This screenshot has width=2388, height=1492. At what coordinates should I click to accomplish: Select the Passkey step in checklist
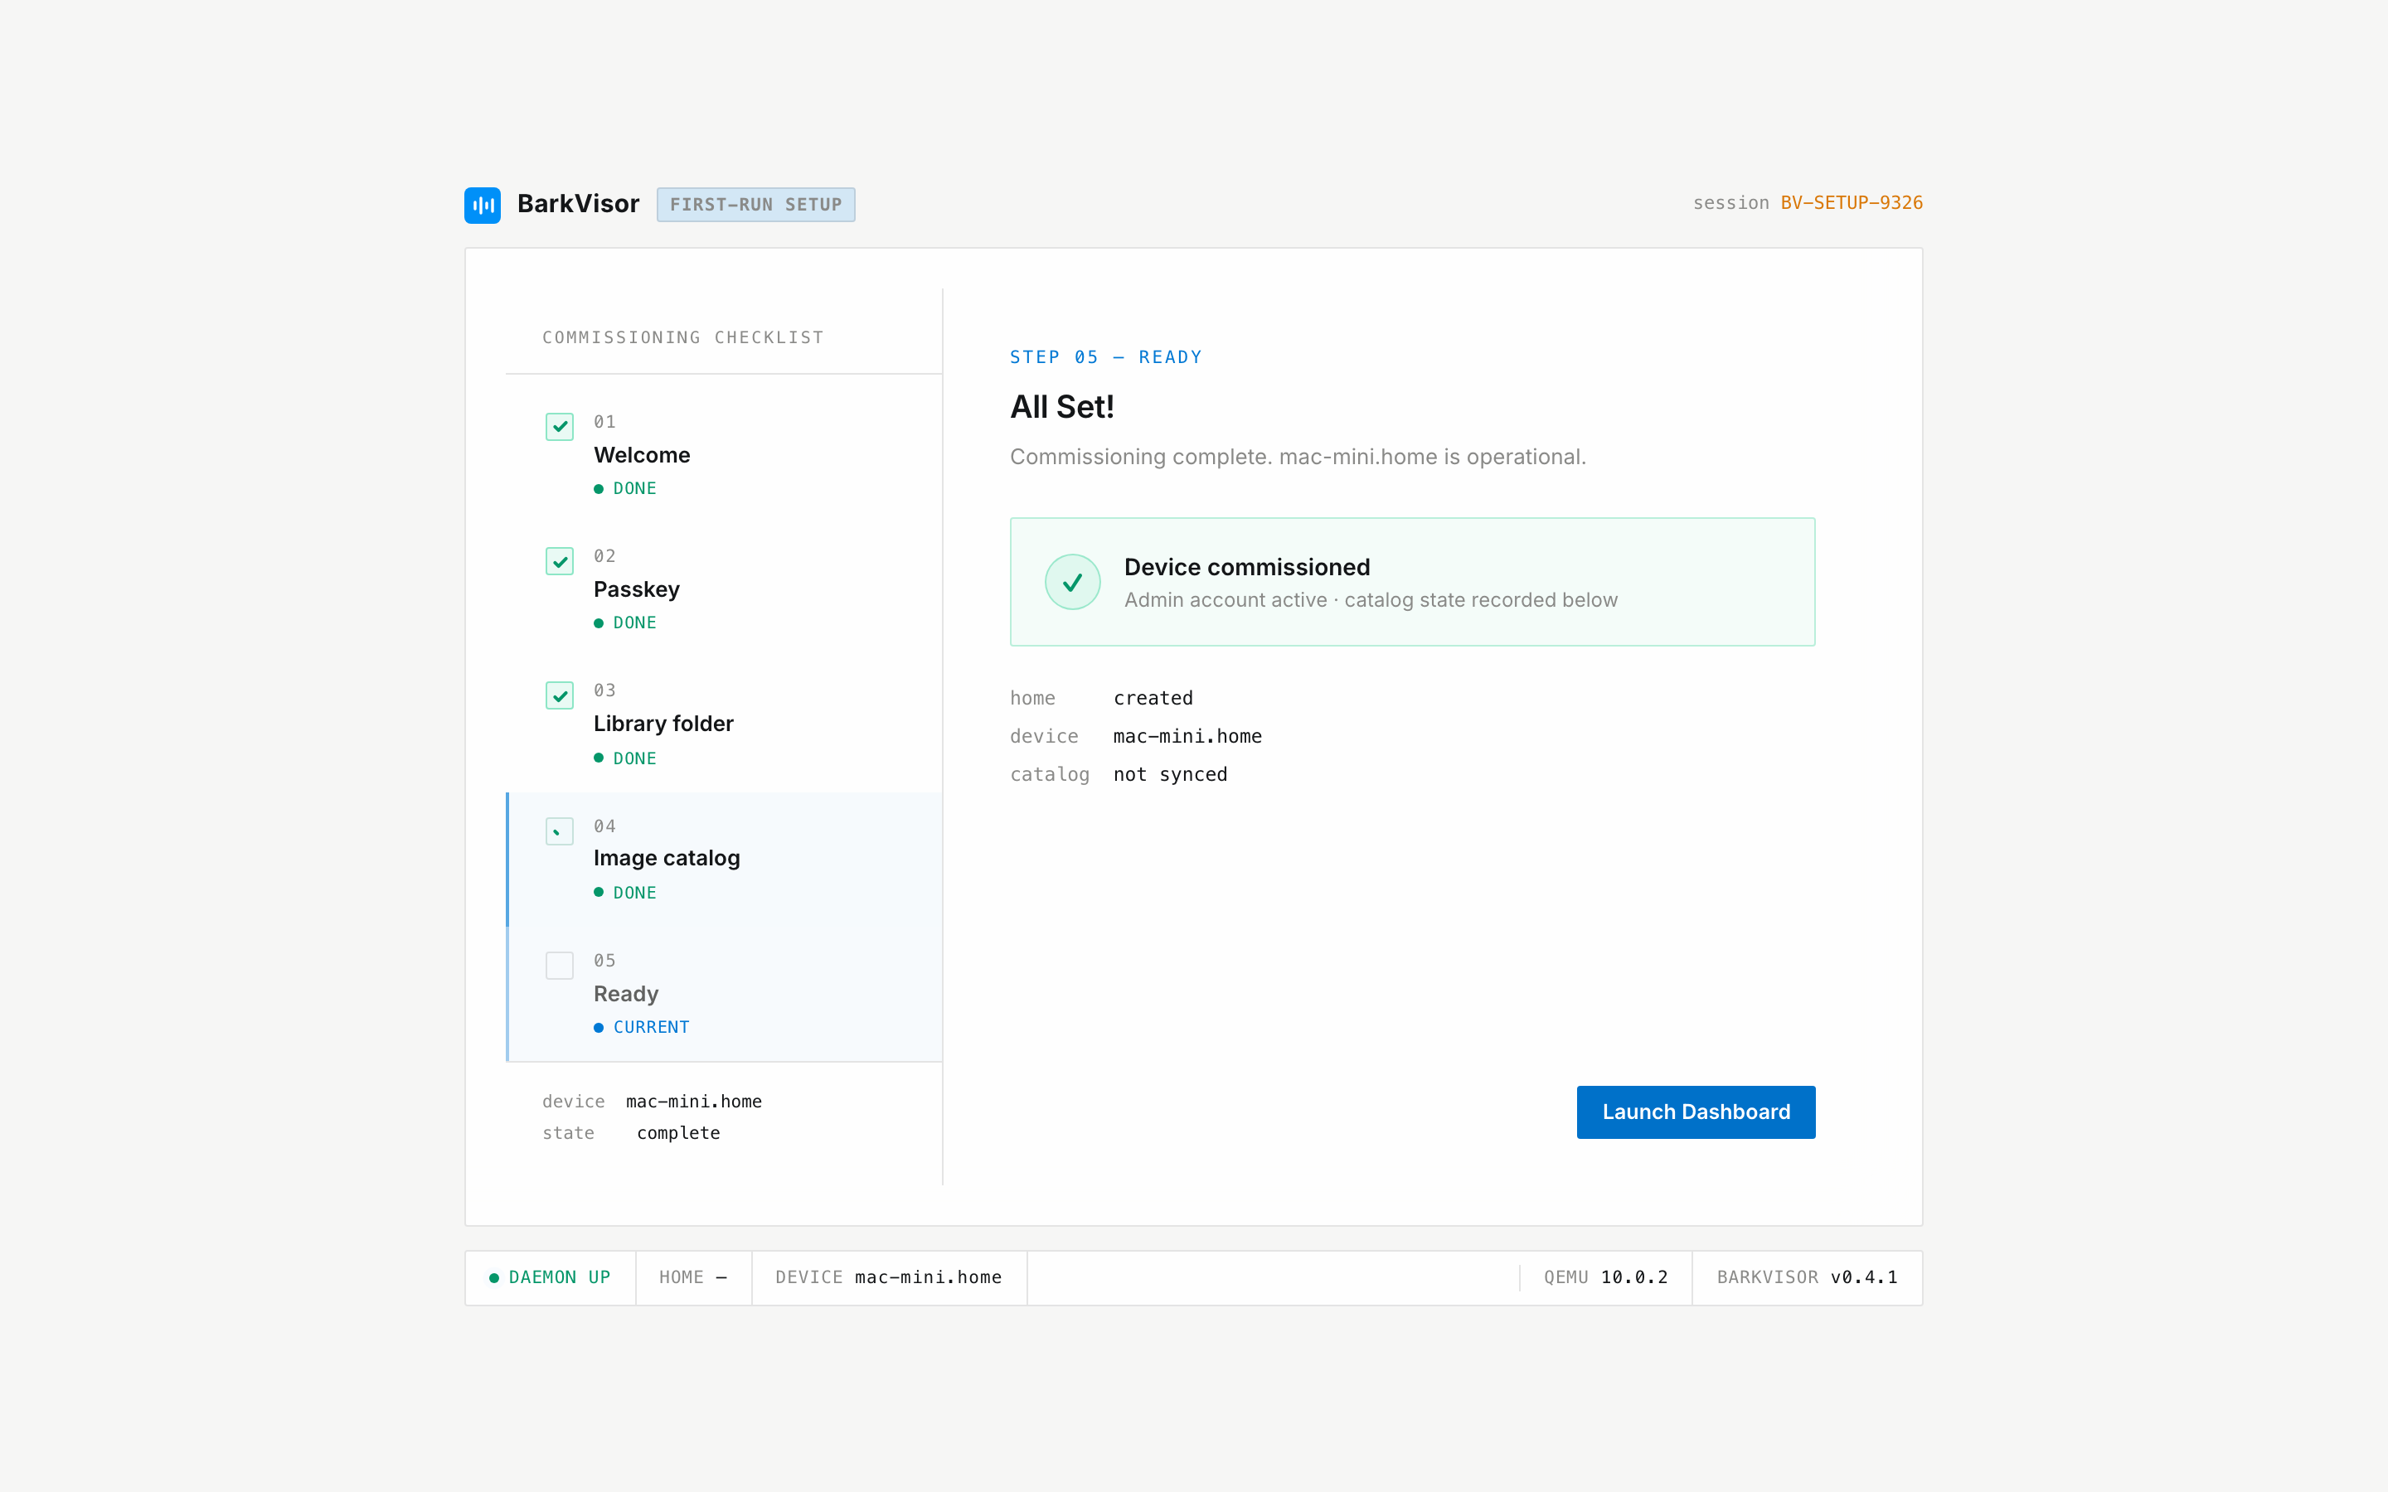[726, 590]
